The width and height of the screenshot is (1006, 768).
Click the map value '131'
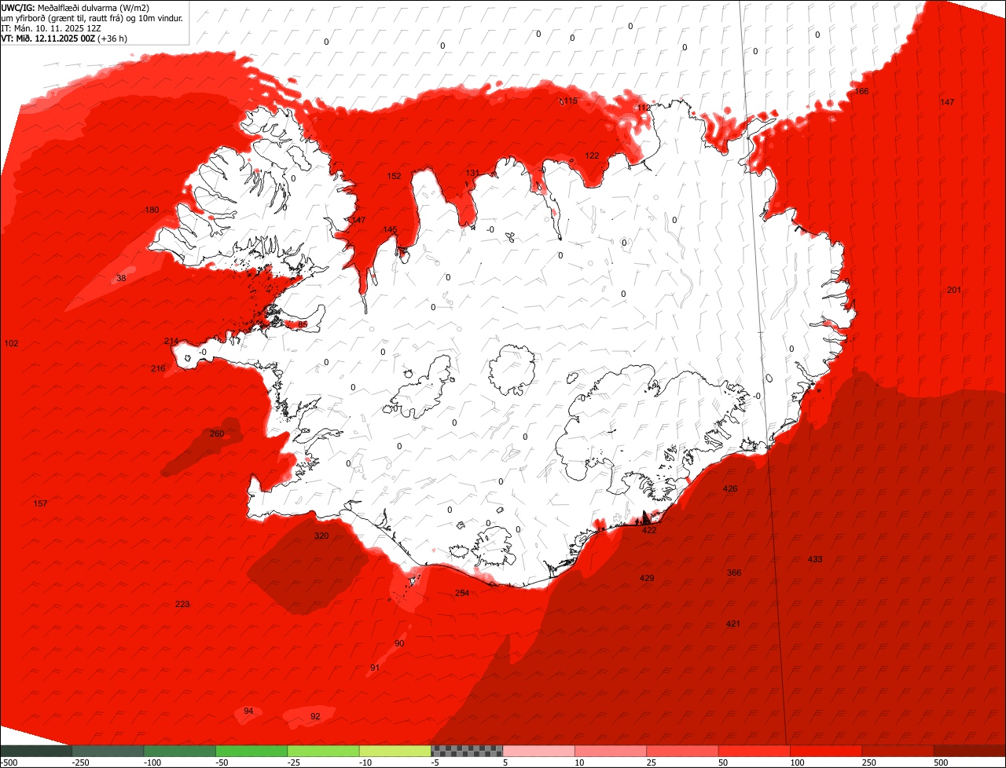(x=472, y=173)
